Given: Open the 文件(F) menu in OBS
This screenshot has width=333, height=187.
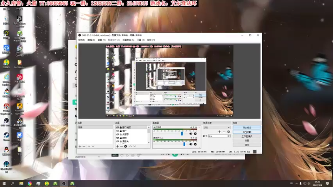Looking at the screenshot, I should point(82,40).
